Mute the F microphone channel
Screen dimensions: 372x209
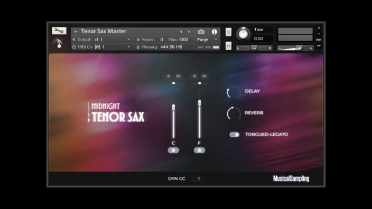coord(204,76)
